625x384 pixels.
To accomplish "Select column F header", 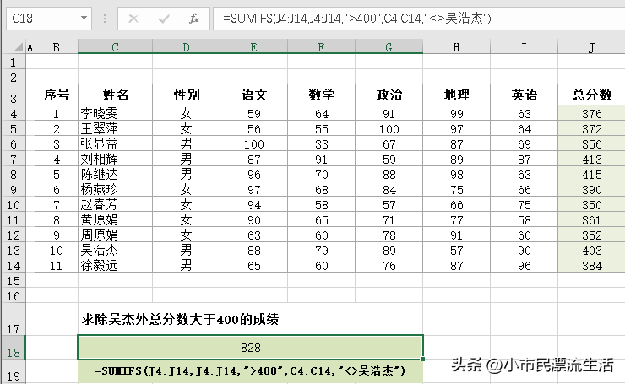I will [321, 47].
